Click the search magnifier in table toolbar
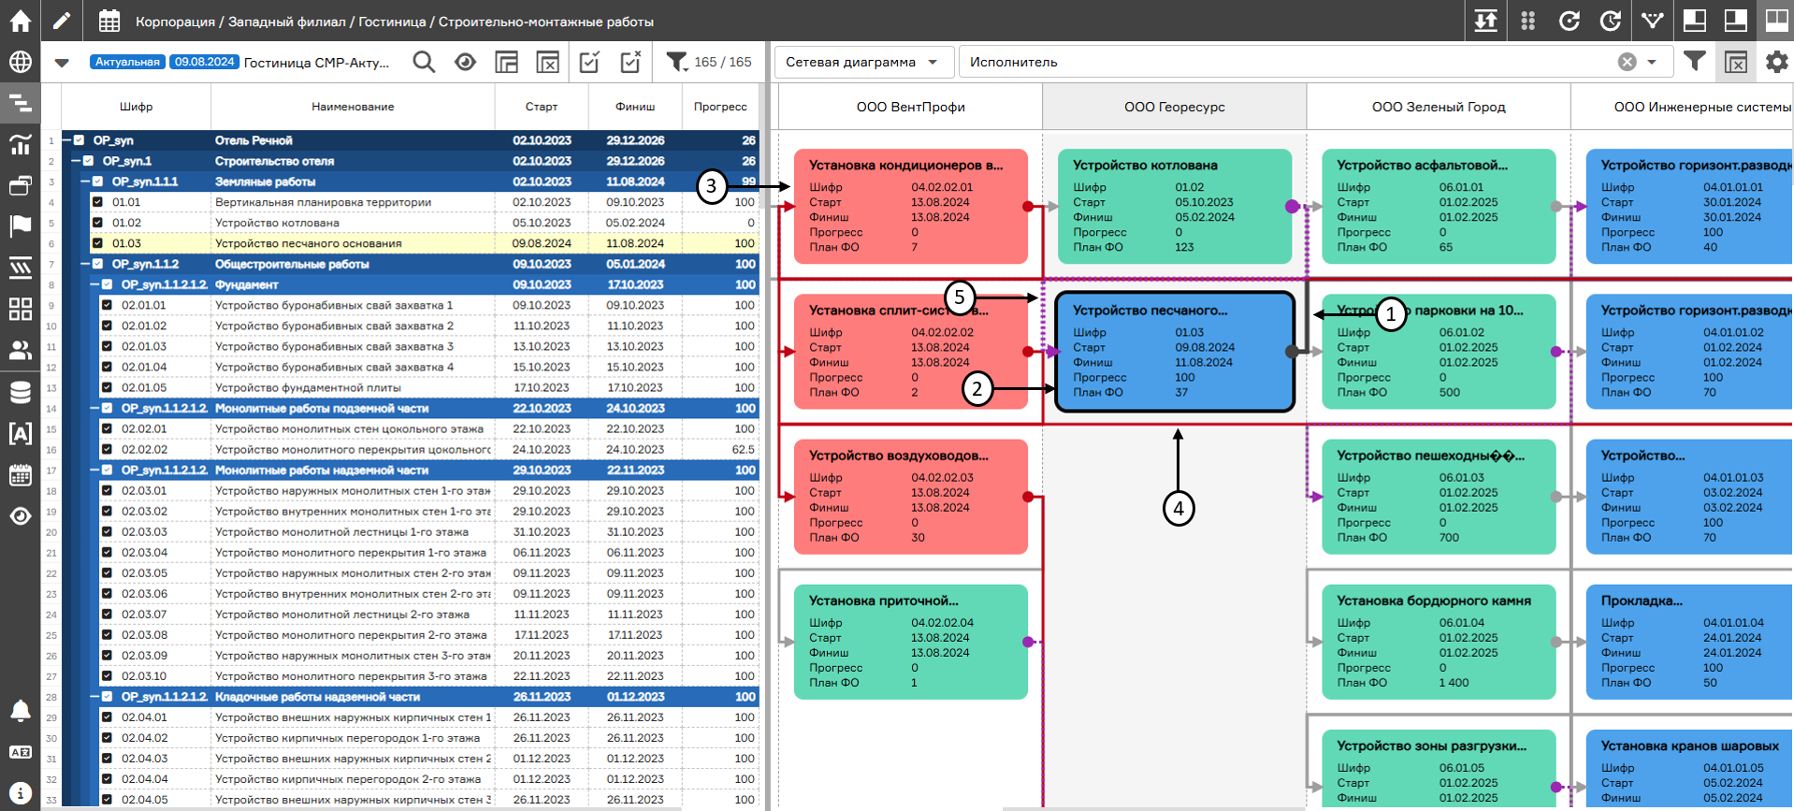Viewport: 1794px width, 811px height. click(424, 62)
